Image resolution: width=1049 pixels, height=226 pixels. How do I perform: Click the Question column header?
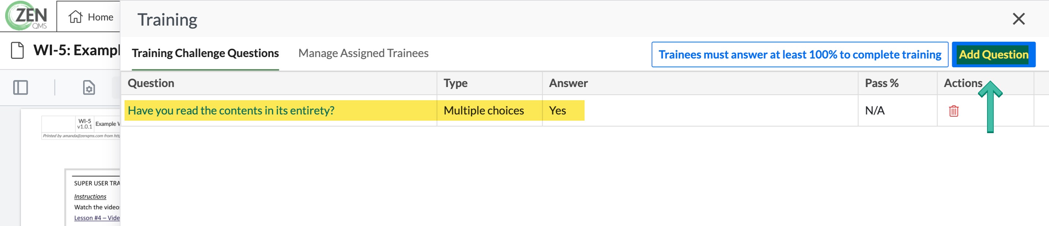(151, 83)
